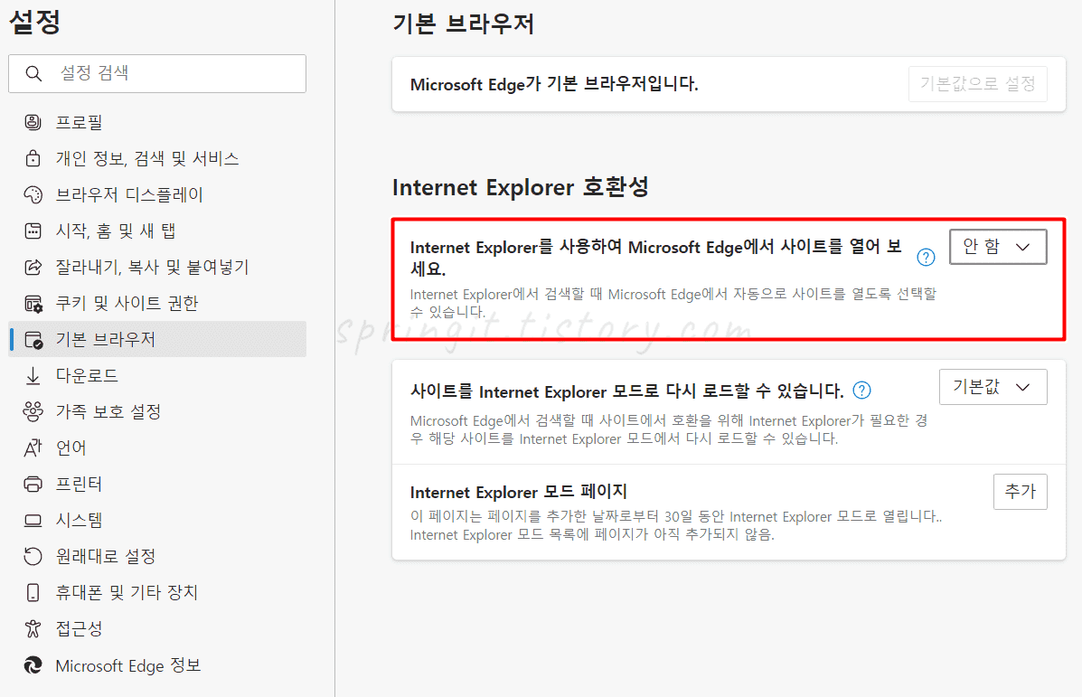Open 쿠키 및 사이트 권한 settings

[x=157, y=303]
